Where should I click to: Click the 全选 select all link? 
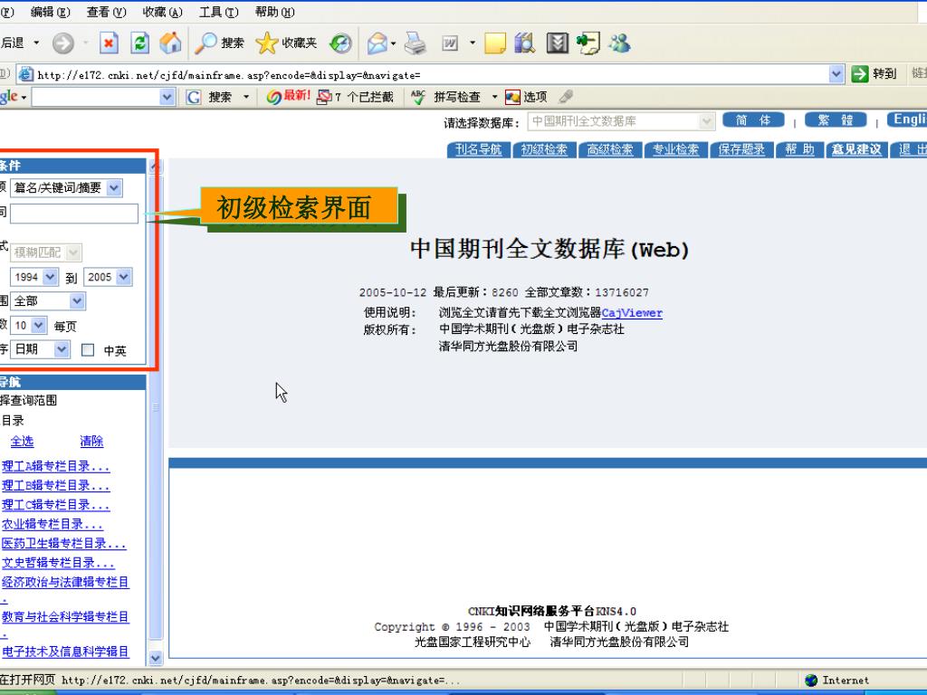(22, 442)
